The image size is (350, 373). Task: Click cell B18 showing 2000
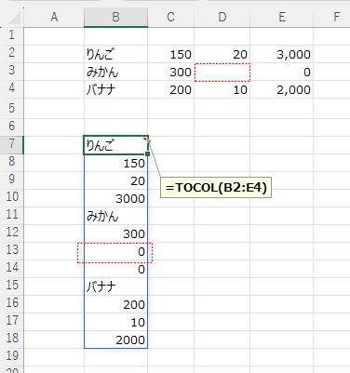pyautogui.click(x=115, y=340)
